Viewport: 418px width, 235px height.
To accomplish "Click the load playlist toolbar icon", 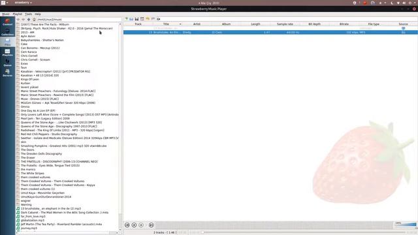I will click(131, 19).
